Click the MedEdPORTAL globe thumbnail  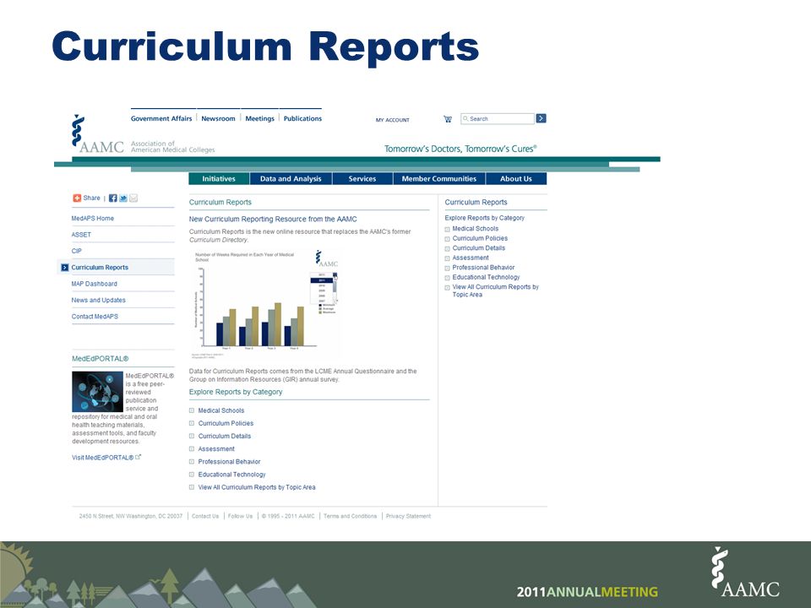coord(97,391)
